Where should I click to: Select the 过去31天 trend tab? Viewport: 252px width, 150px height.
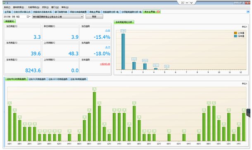(37, 79)
